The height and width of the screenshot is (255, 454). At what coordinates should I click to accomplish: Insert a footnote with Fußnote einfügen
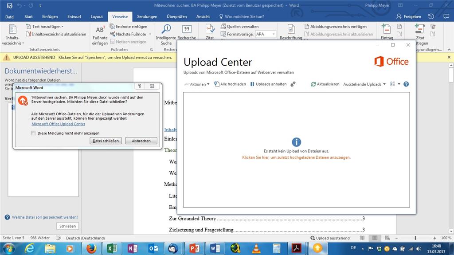[100, 35]
